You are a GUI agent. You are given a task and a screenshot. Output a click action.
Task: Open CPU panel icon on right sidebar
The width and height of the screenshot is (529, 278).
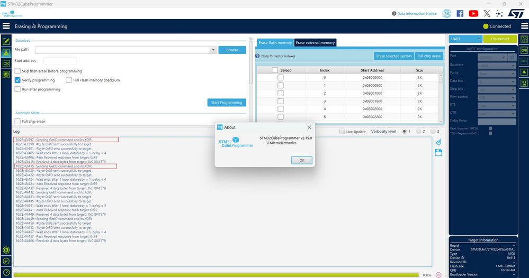point(524,50)
